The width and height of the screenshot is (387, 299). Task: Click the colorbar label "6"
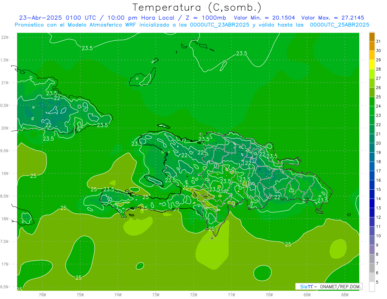point(377,273)
